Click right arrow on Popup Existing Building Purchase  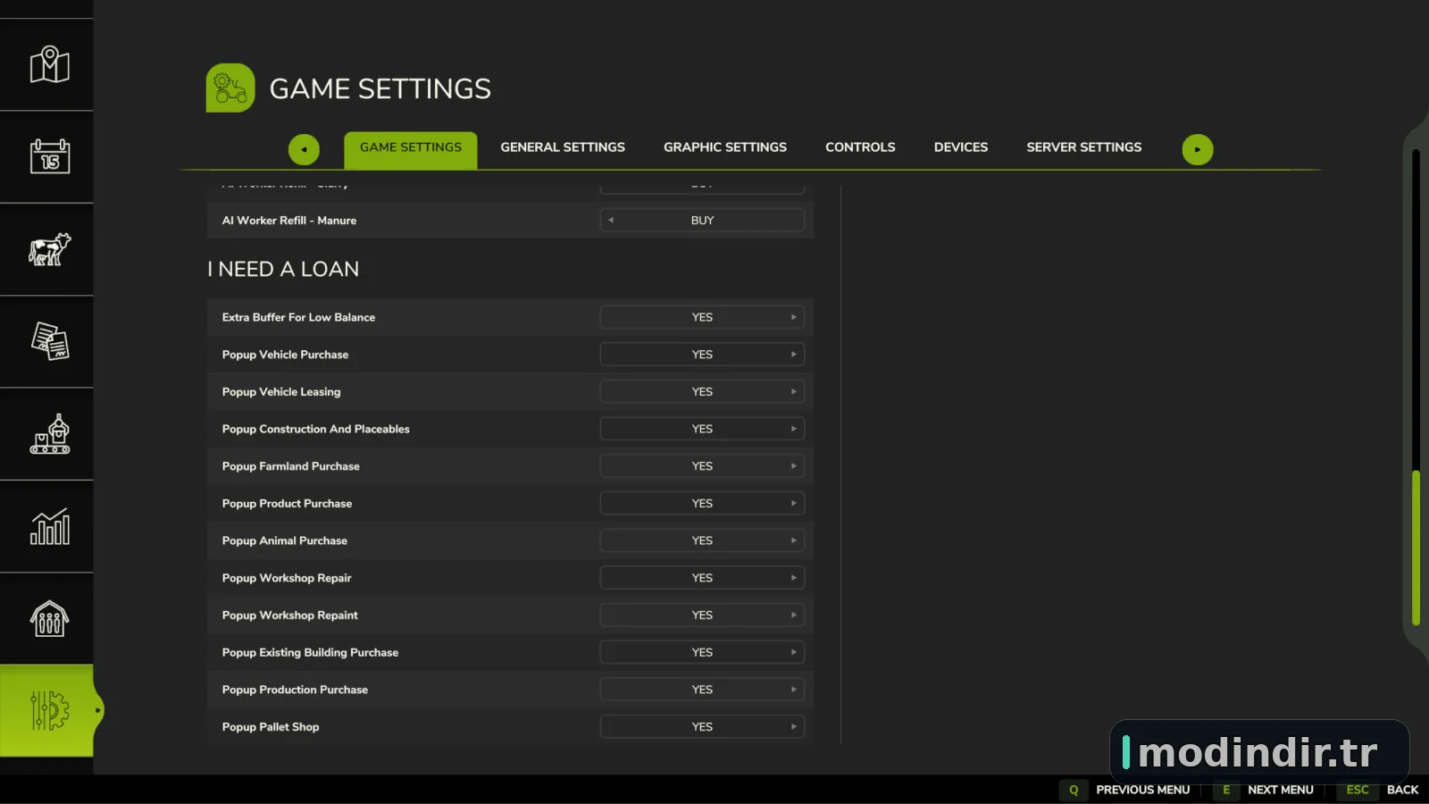(x=793, y=652)
